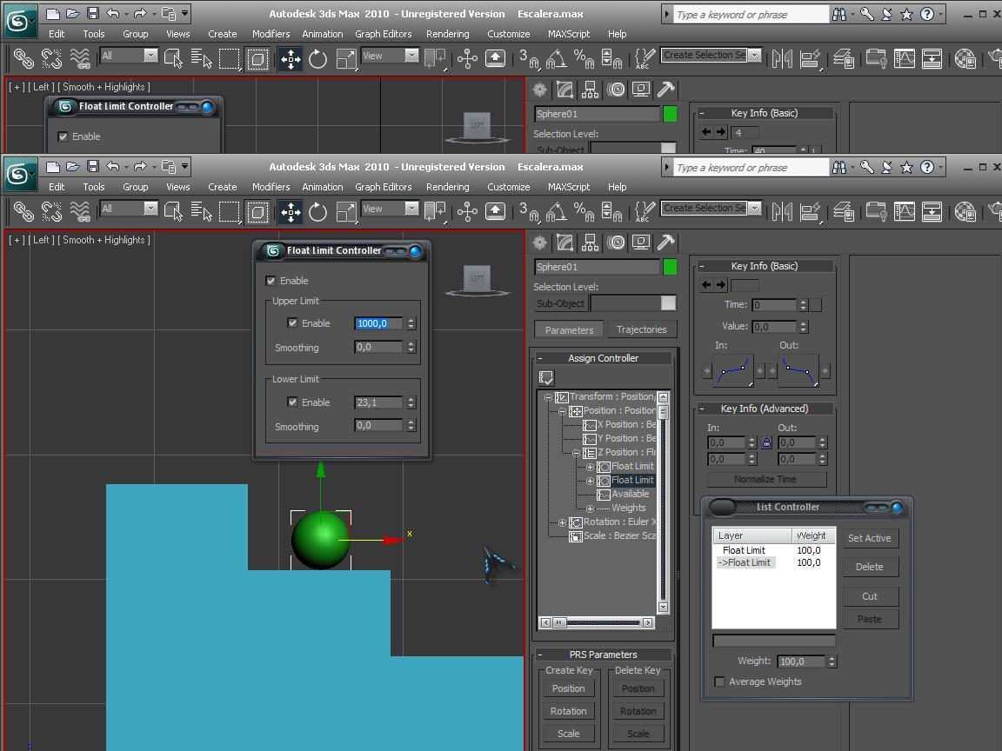Open Customize menu in top window
The image size is (1002, 751).
tap(509, 34)
